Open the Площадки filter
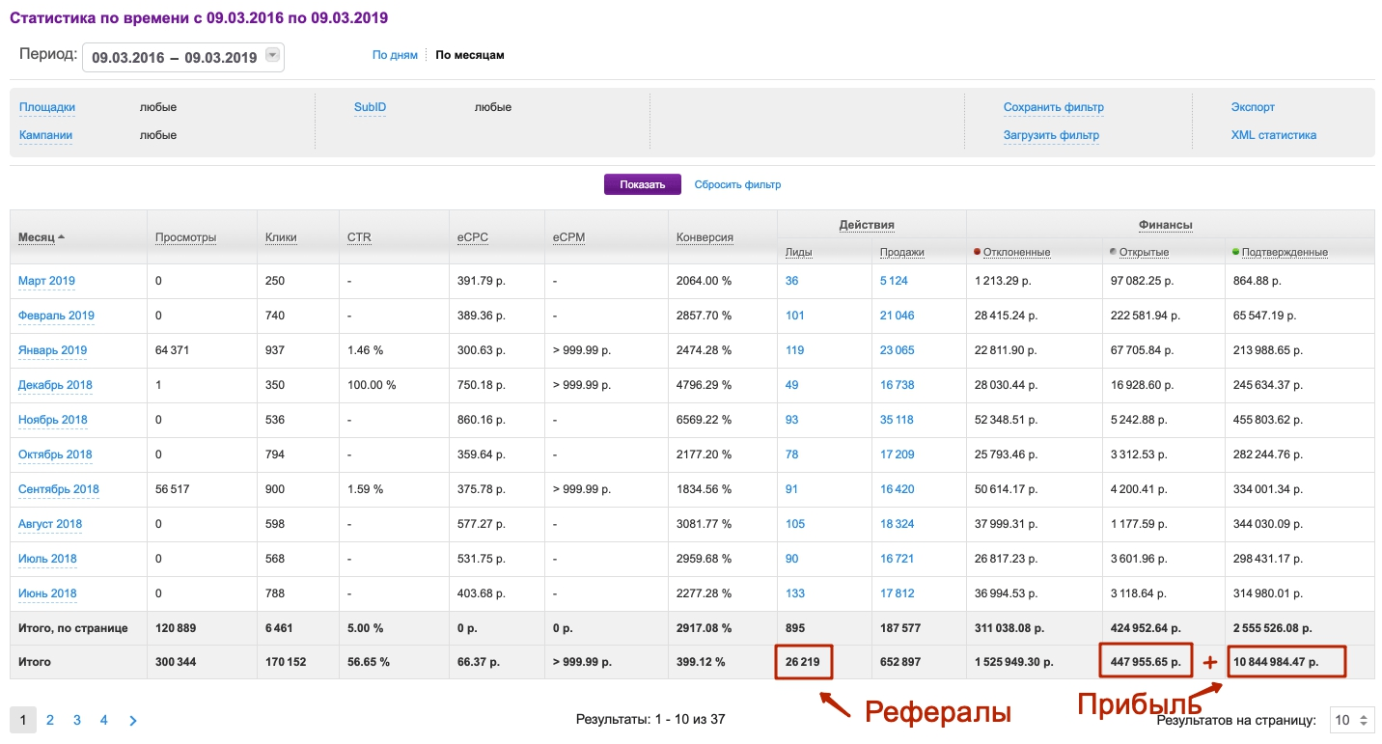This screenshot has height=744, width=1382. click(47, 107)
